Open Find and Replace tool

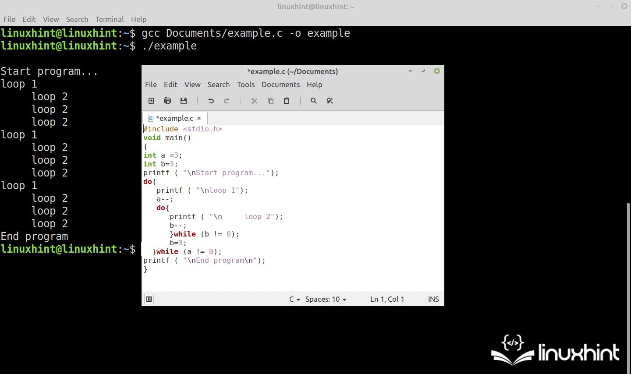point(330,101)
